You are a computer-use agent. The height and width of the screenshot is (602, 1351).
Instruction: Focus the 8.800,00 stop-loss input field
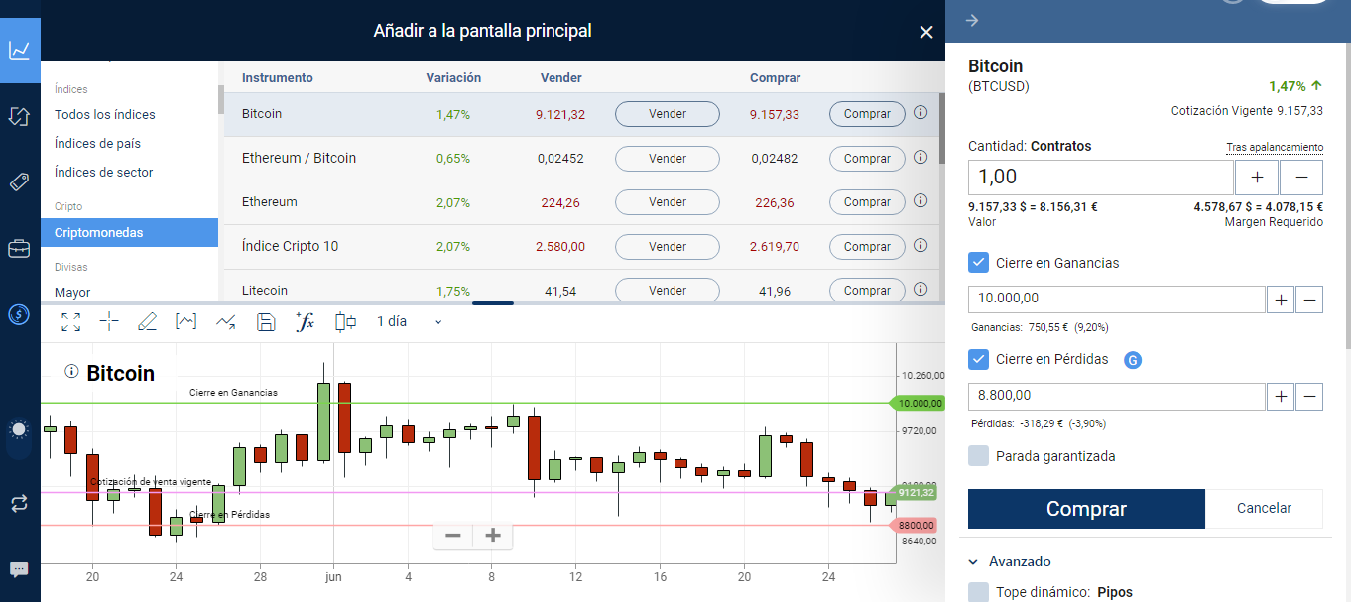[x=1117, y=397]
